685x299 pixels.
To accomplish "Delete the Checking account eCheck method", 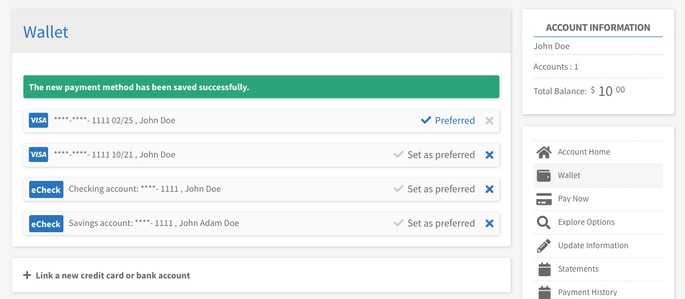I will click(489, 189).
